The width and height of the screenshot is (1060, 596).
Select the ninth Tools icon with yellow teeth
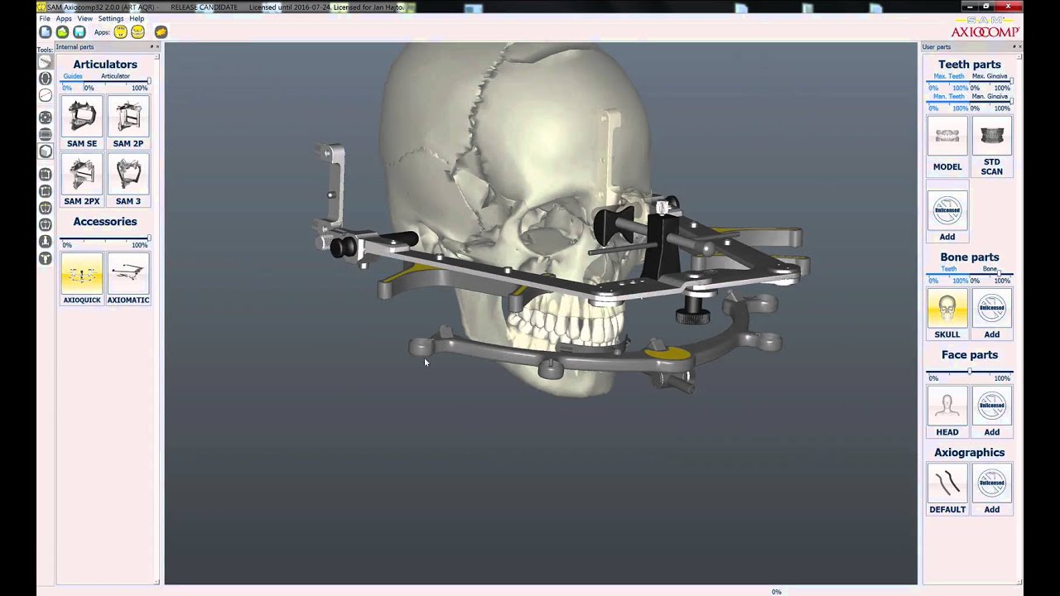(x=46, y=207)
